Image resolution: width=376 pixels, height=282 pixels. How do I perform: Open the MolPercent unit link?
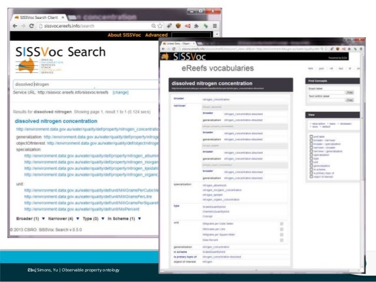[x=82, y=209]
